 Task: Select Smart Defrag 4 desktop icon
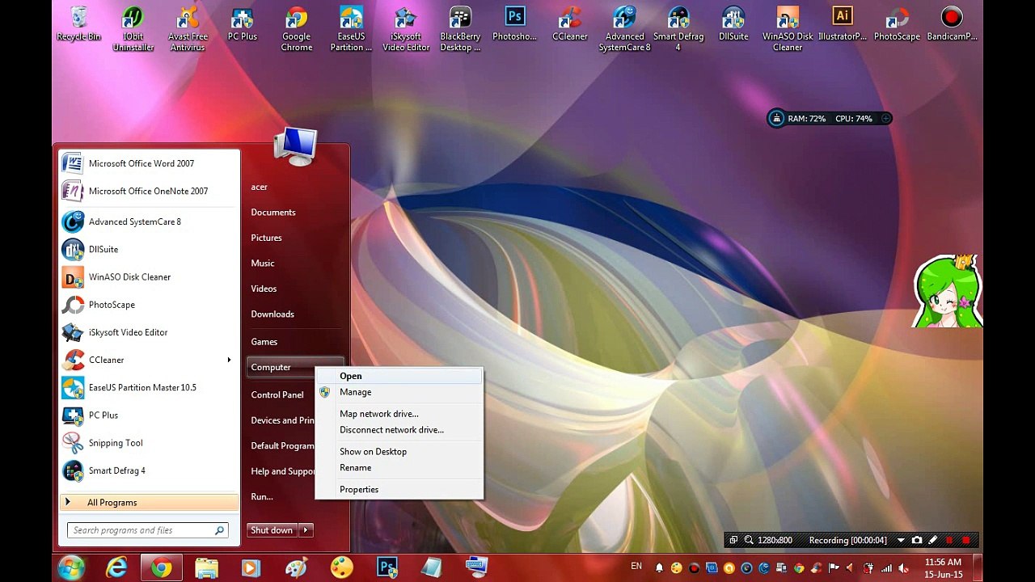coord(678,29)
